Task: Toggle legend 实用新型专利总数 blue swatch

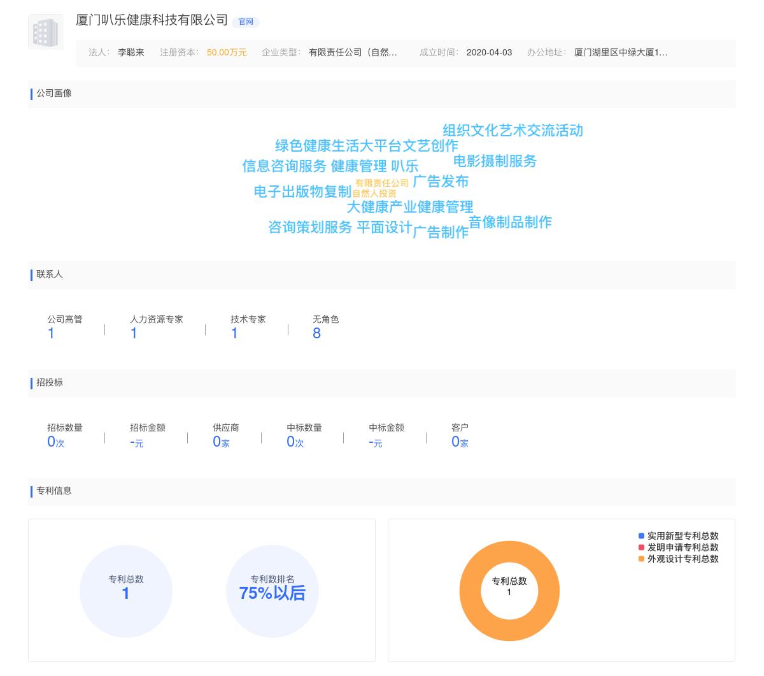Action: coord(641,536)
